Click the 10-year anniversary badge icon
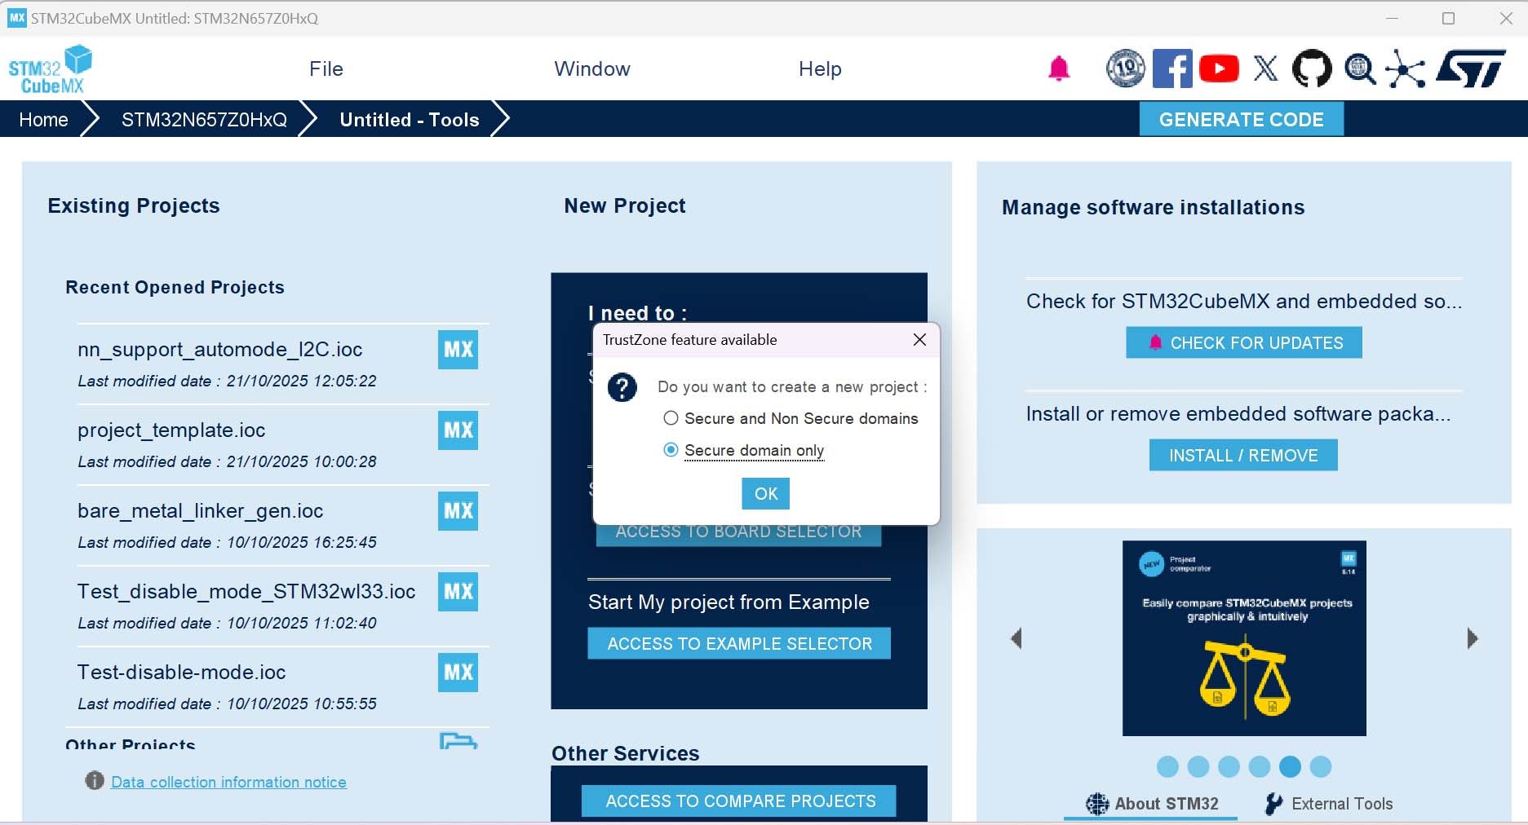The image size is (1528, 825). (x=1126, y=68)
